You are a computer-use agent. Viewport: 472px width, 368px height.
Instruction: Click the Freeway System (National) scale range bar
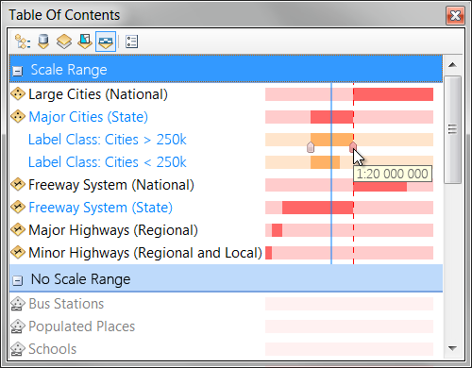click(349, 185)
